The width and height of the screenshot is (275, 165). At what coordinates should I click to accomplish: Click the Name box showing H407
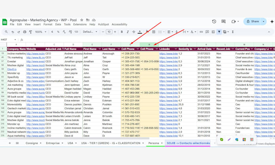(8, 40)
